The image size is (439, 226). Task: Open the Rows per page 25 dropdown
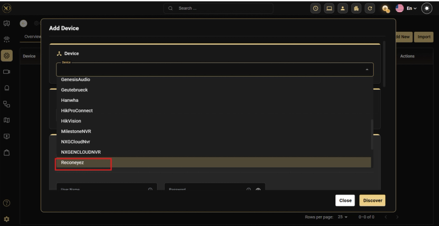click(342, 217)
